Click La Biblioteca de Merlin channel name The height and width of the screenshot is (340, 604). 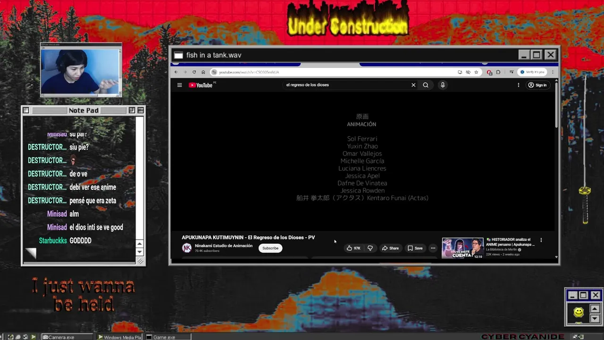pyautogui.click(x=501, y=250)
